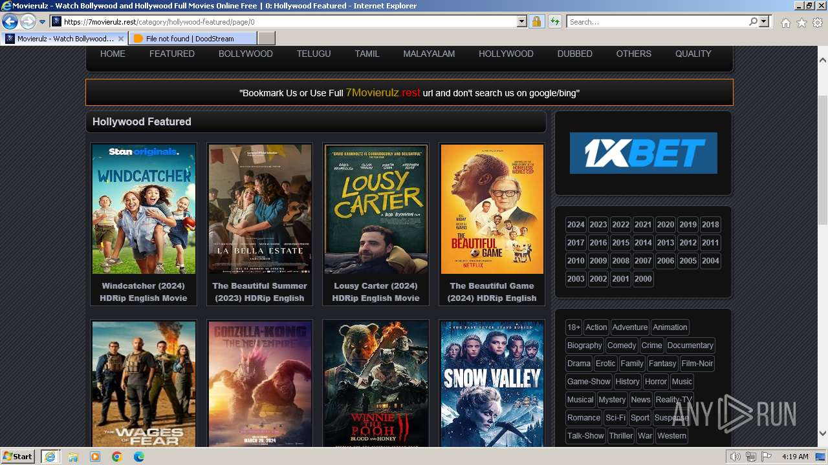Click the search magnifier icon
This screenshot has width=828, height=465.
753,22
